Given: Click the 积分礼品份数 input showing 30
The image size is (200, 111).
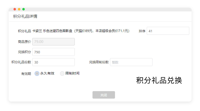Looking at the screenshot, I should coord(53,62).
